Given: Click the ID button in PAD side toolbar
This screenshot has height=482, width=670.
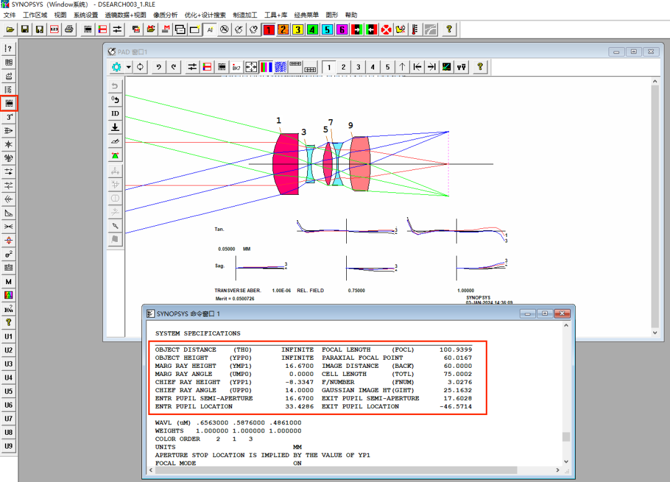Looking at the screenshot, I should [x=115, y=114].
